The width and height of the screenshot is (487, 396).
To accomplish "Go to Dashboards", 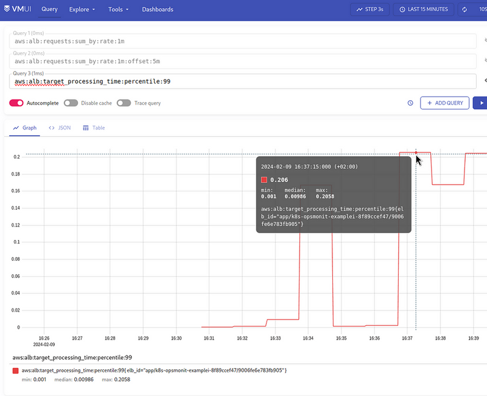I will pyautogui.click(x=158, y=10).
